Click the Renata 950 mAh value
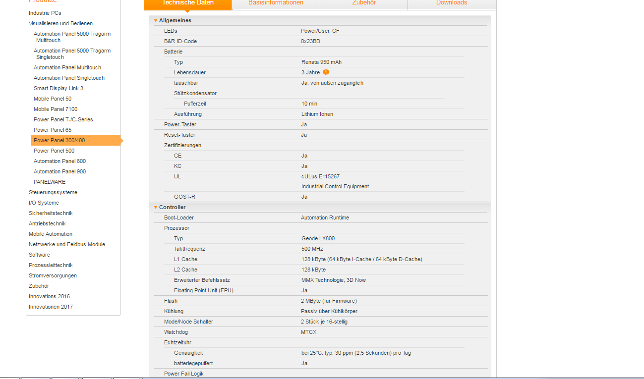The height and width of the screenshot is (379, 644). (321, 62)
